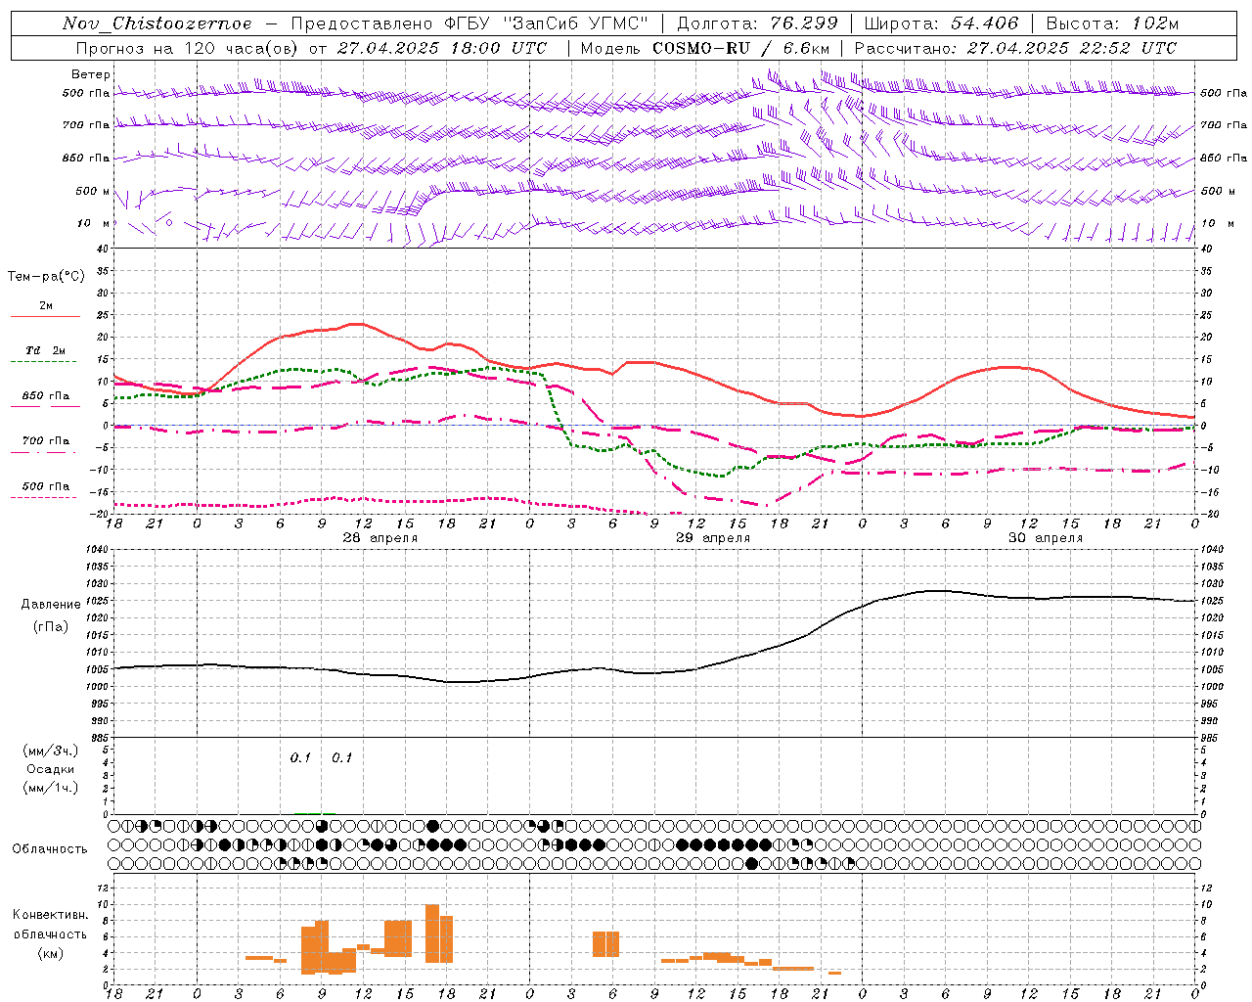Click the Давление (гПа) pressure label

point(46,615)
